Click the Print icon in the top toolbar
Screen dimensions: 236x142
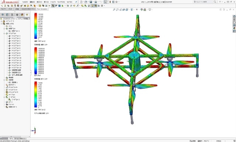click(x=96, y=2)
